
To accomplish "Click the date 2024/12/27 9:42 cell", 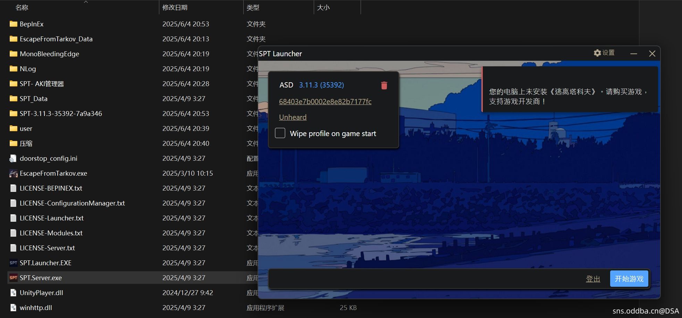I will [188, 293].
